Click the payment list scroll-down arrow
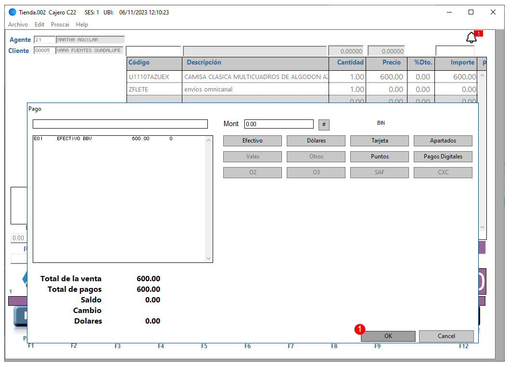Viewport: 509px width, 365px height. 208,259
